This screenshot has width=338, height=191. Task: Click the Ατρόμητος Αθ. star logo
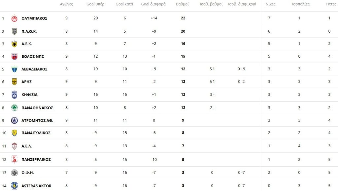pyautogui.click(x=14, y=121)
